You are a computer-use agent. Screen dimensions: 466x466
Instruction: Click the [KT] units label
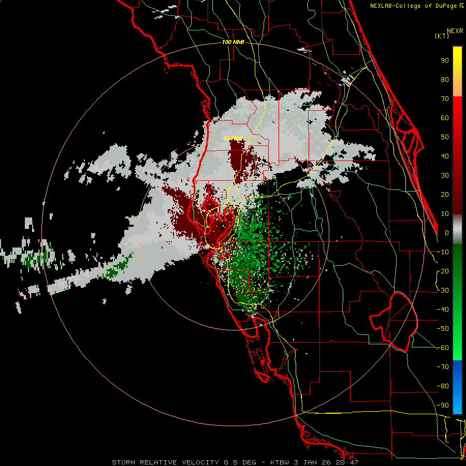coord(442,36)
